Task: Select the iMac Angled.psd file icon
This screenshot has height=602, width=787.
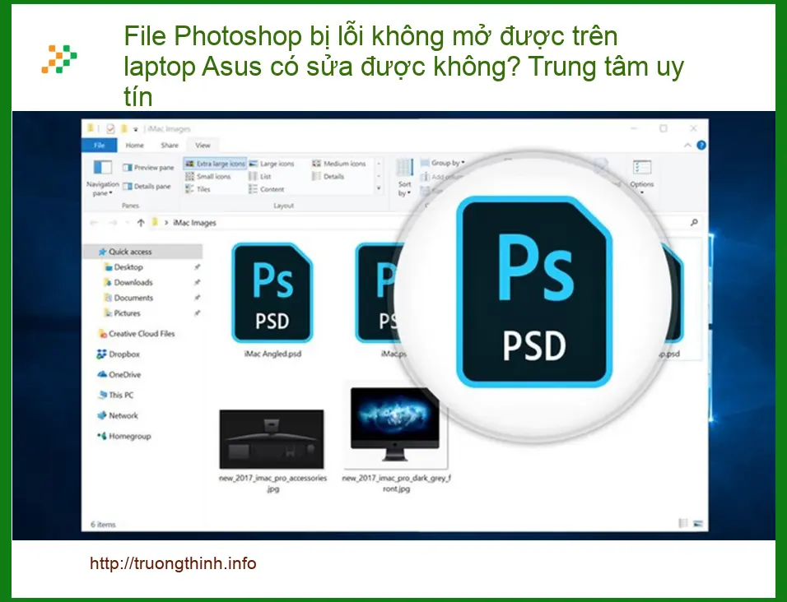Action: pos(272,293)
